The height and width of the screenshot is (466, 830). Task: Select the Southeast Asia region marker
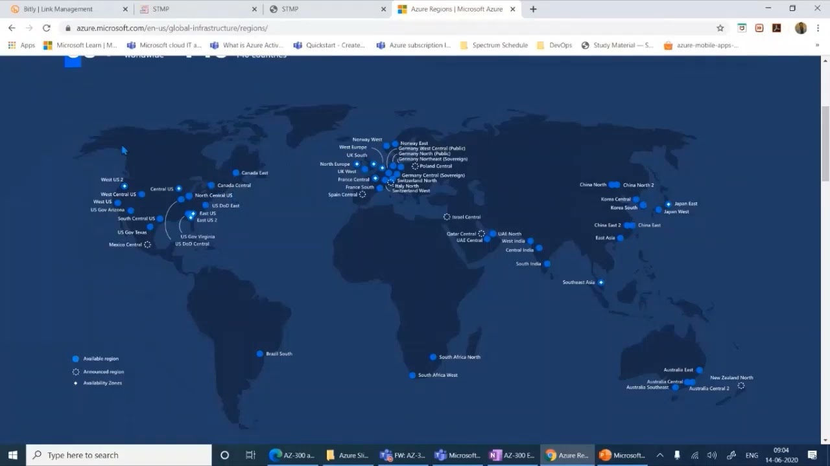click(601, 282)
